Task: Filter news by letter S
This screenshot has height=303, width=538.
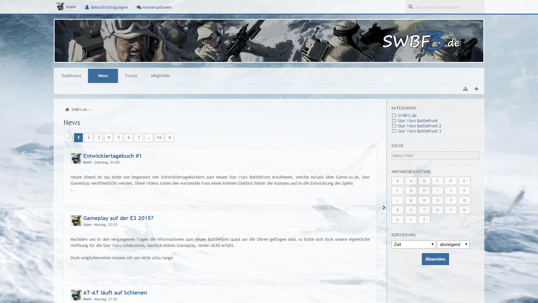Action: click(411, 210)
